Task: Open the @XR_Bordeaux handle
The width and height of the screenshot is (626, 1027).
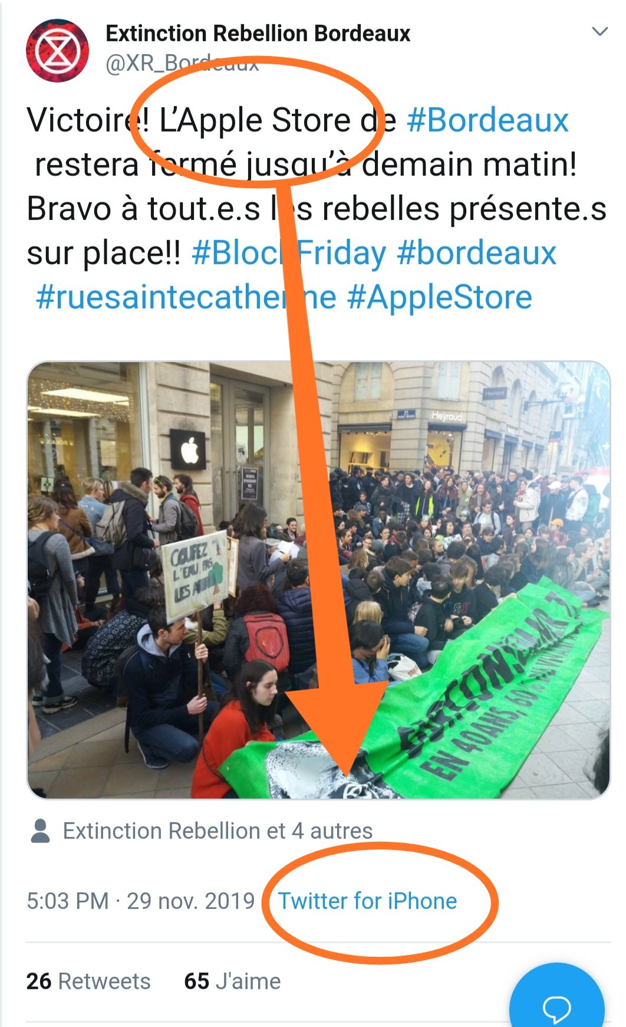Action: coord(182,63)
